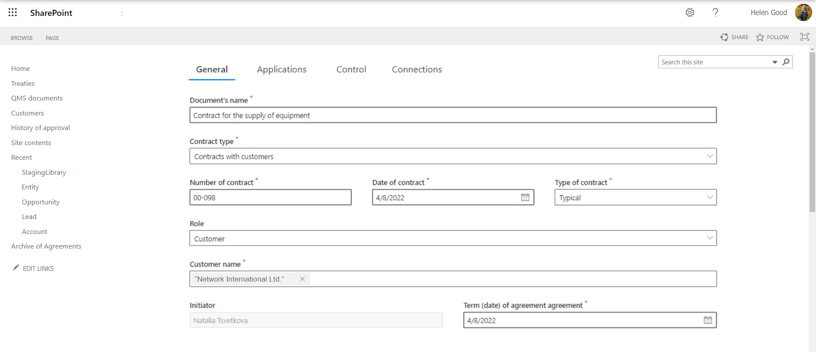Click the focus on content icon
816x352 pixels.
804,37
